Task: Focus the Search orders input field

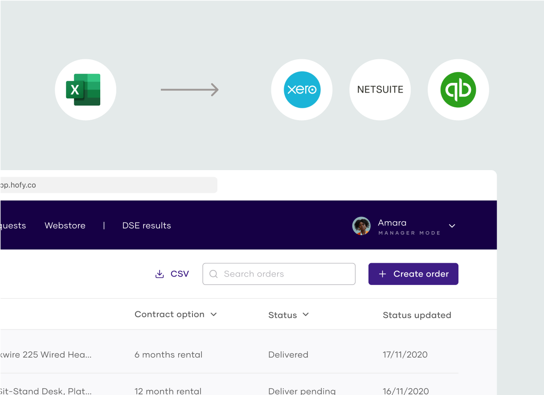Action: 279,274
